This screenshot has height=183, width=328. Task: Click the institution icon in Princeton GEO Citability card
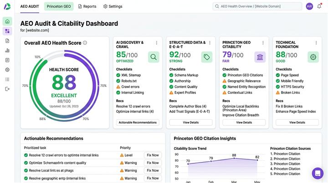(x=260, y=57)
